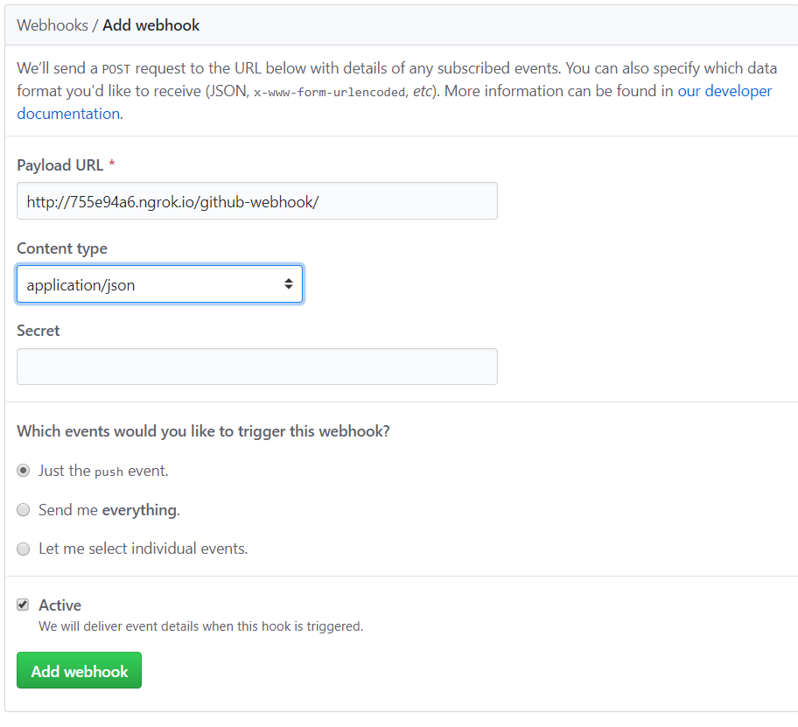798x727 pixels.
Task: Click the 'Secret' label text
Action: (x=38, y=331)
